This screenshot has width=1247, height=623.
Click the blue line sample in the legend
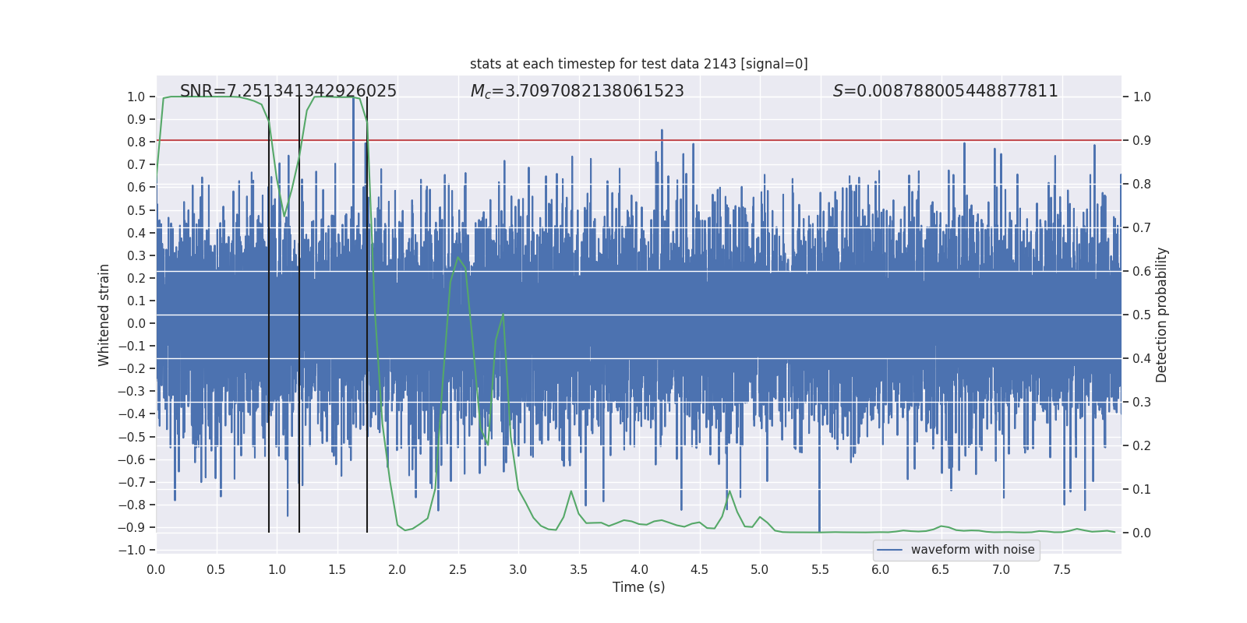pos(890,550)
